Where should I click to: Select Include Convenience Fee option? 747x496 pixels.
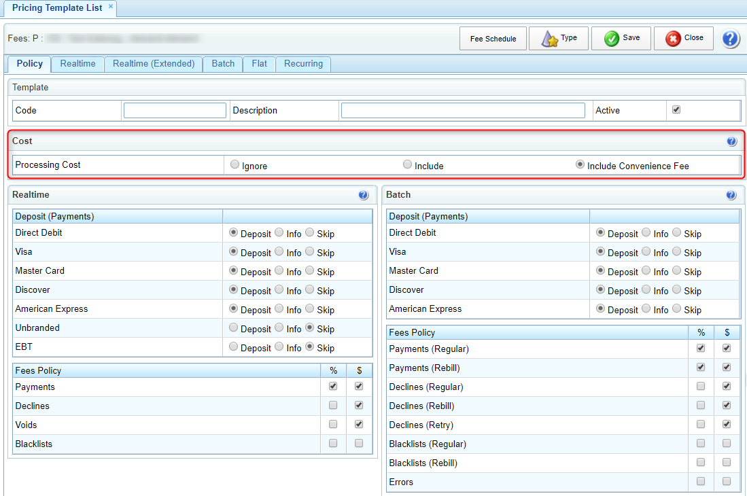[x=580, y=164]
